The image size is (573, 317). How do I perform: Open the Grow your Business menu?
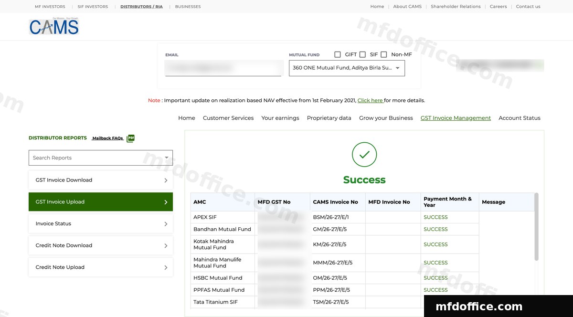tap(386, 118)
